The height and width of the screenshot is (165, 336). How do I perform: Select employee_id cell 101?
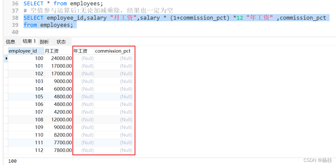click(x=26, y=66)
